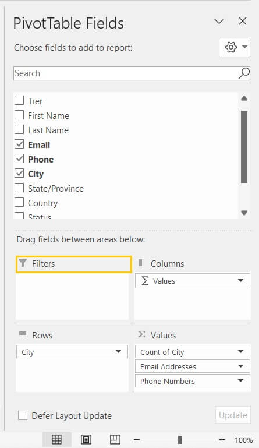Open Count of City dropdown arrow

(241, 352)
